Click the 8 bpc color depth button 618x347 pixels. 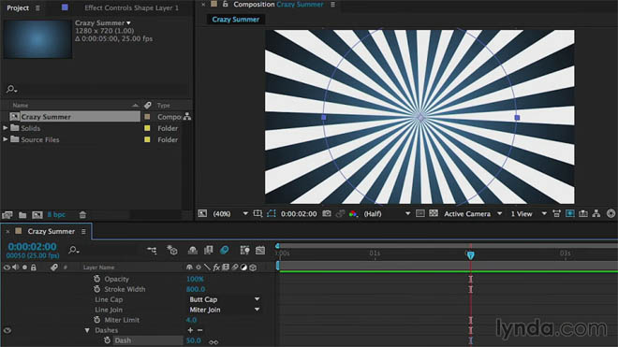[x=56, y=215]
